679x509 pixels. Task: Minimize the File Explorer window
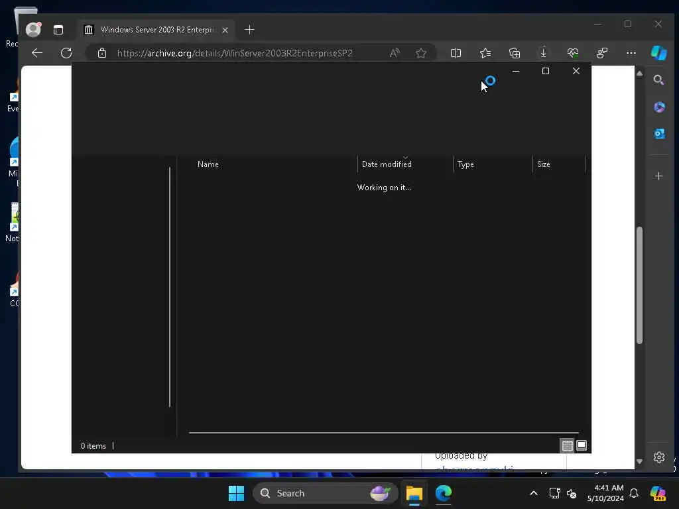(516, 71)
